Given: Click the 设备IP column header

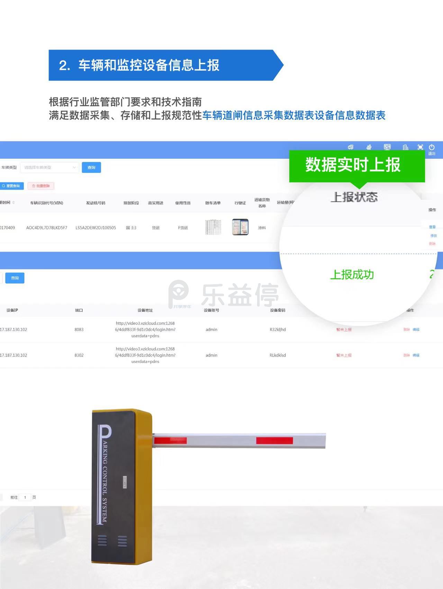Looking at the screenshot, I should (x=12, y=310).
